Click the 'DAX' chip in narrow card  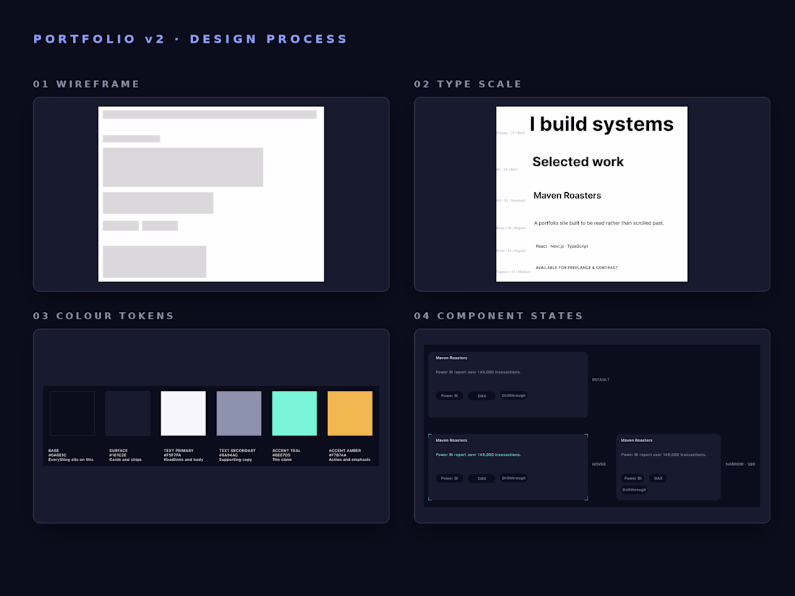coord(658,478)
